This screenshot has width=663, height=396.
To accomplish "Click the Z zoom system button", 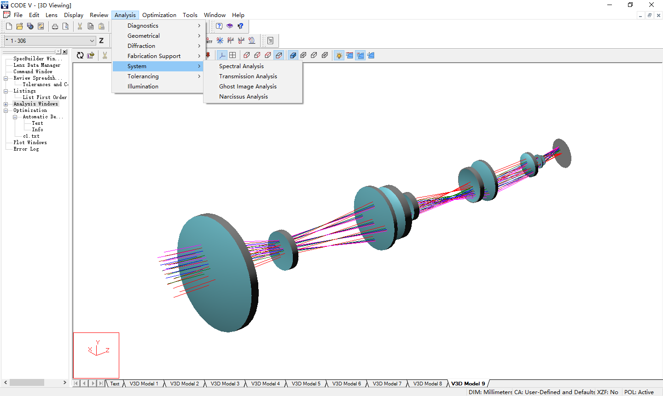I will click(x=101, y=41).
